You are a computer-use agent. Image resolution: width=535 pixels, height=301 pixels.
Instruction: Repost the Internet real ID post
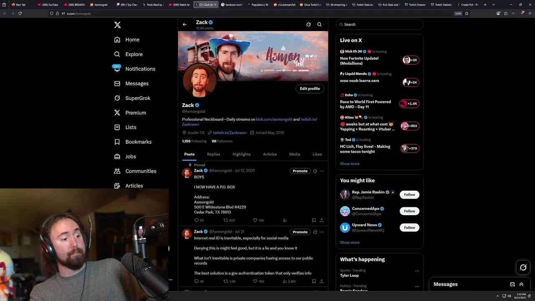click(229, 281)
